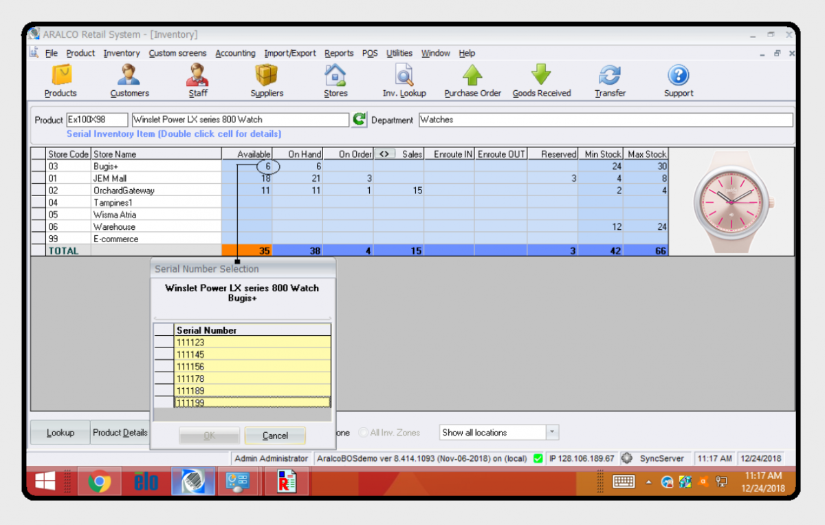Click the app icon left of File menu
This screenshot has width=825, height=525.
[x=34, y=53]
